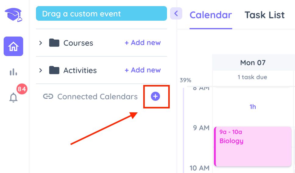The image size is (295, 173).
Task: Open the Biology 9a-10a calendar event
Action: [x=253, y=147]
